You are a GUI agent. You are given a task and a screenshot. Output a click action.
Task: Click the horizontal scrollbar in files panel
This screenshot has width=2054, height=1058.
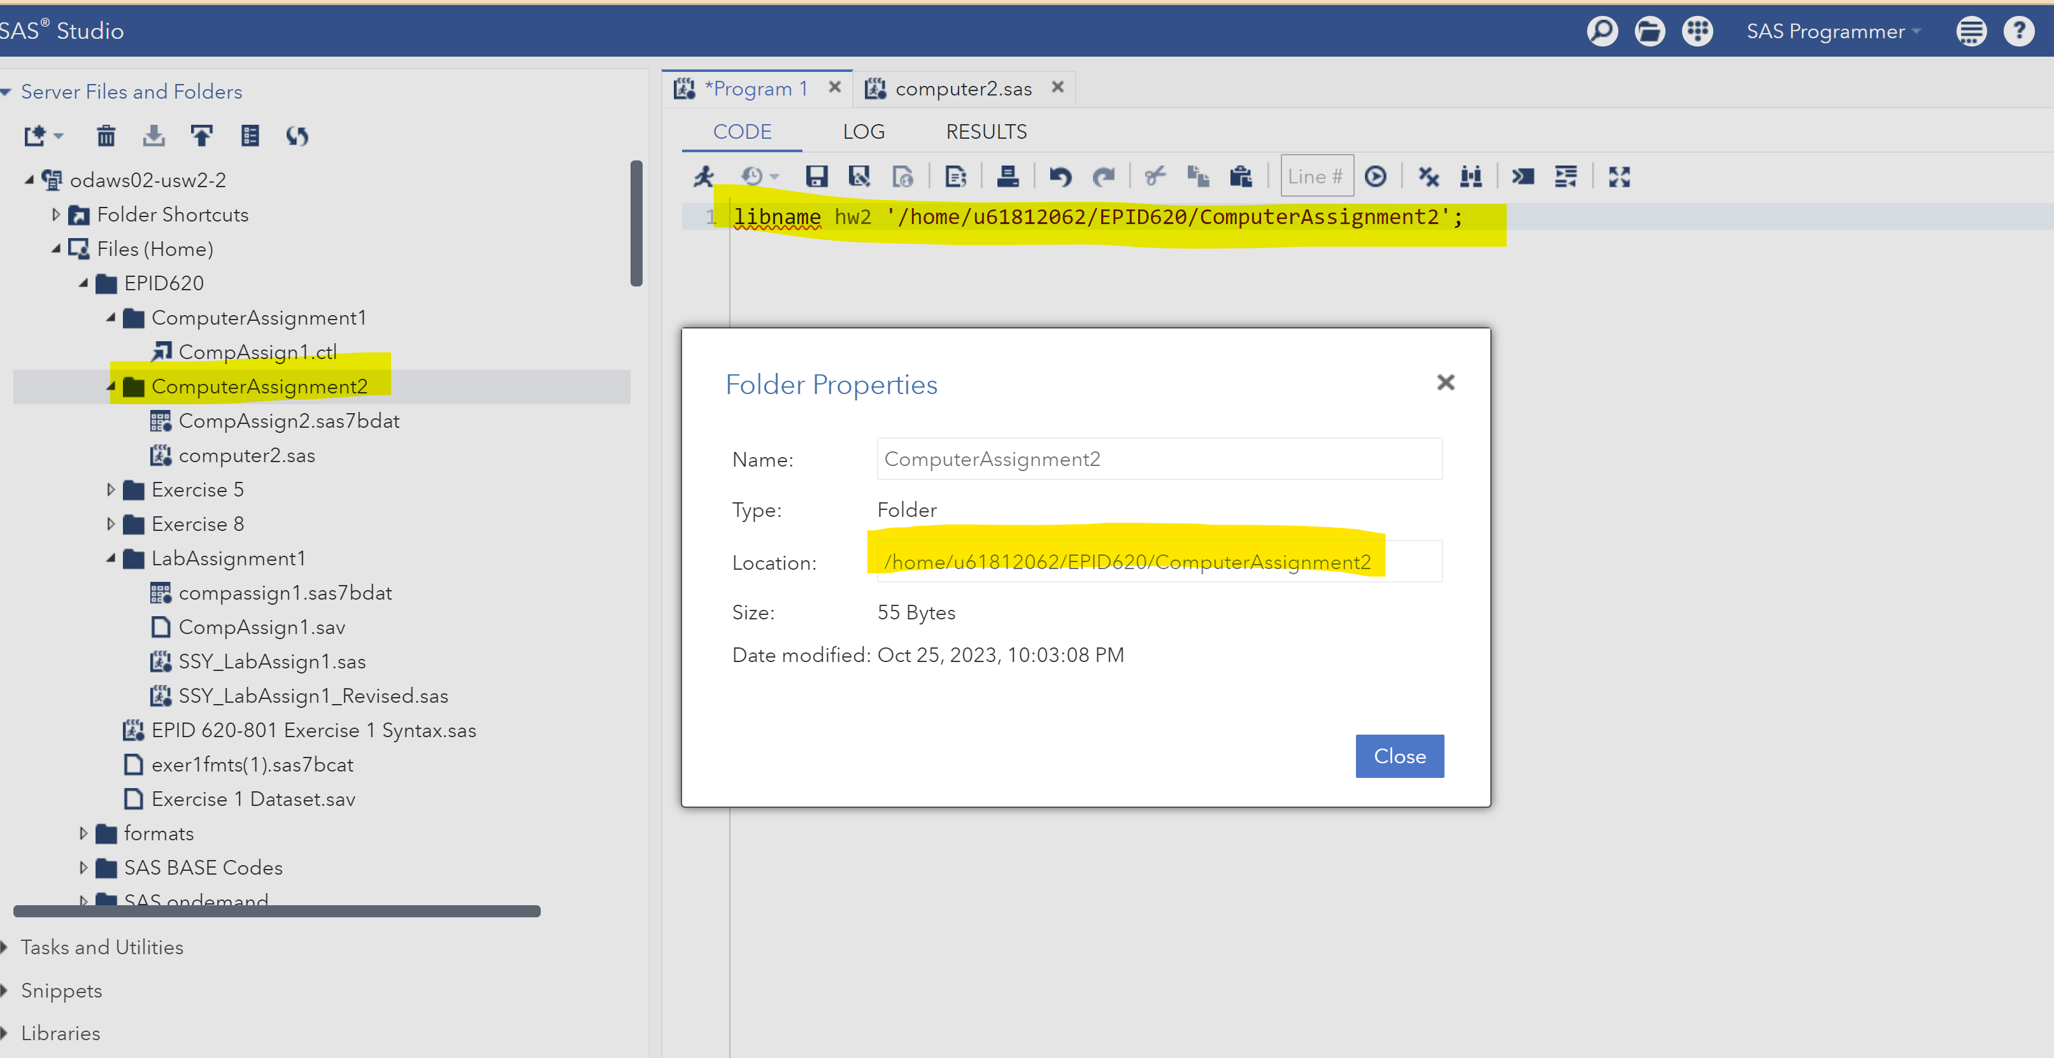coord(276,910)
